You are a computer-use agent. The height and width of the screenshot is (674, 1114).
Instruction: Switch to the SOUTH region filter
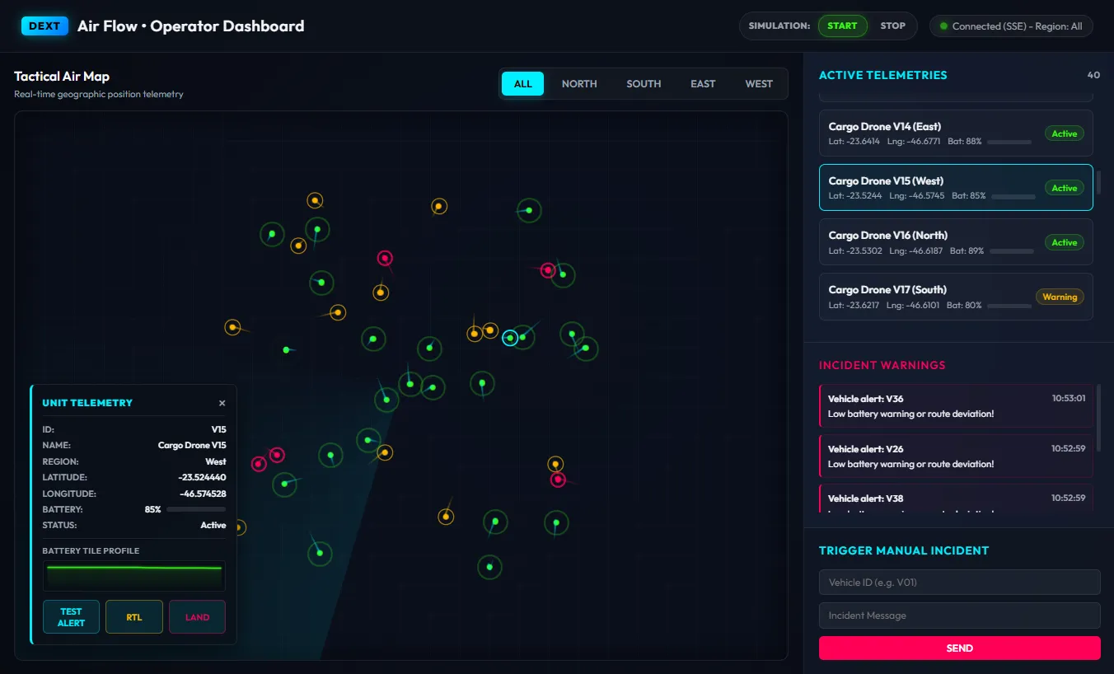pos(644,83)
